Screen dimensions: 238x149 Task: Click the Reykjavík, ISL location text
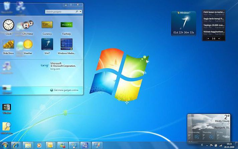click(222, 128)
